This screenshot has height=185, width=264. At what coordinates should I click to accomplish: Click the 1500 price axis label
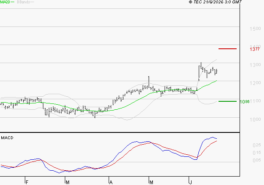(x=255, y=29)
